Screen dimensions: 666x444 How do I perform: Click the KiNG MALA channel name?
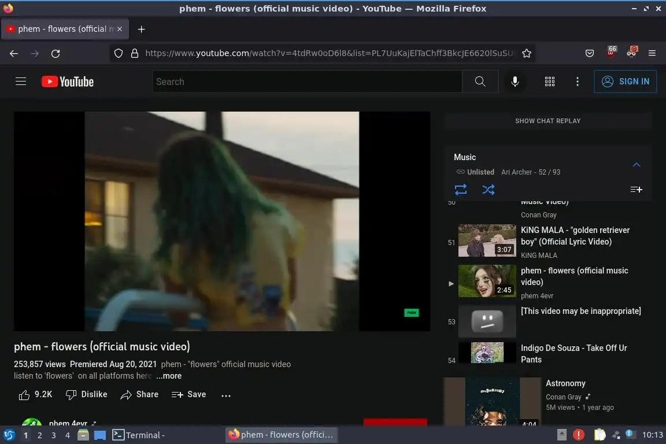click(x=539, y=256)
